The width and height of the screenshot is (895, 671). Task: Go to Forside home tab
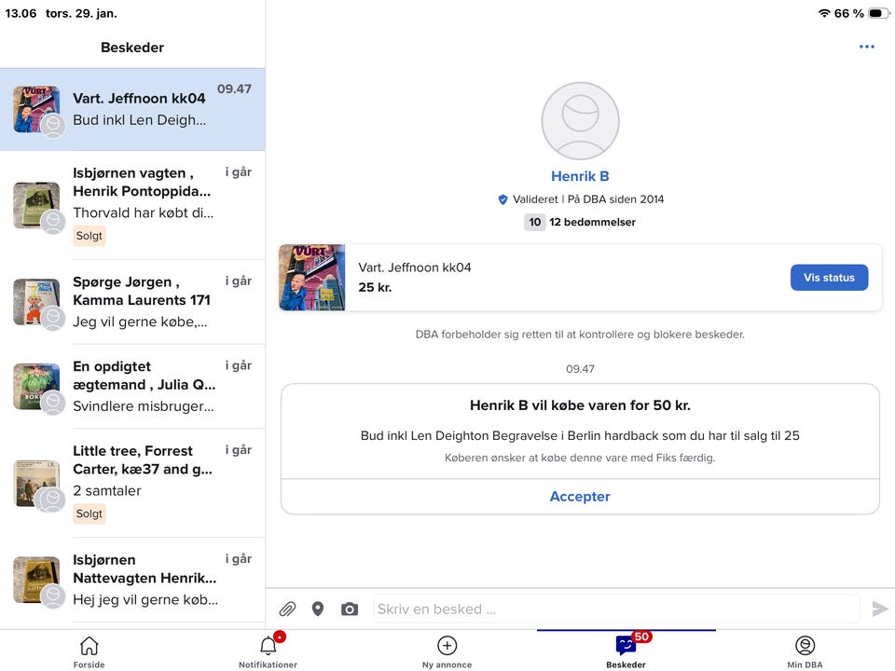click(89, 652)
